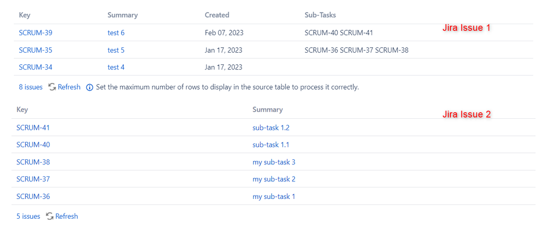Open the 'test 4' summary link
Viewport: 549px width, 227px height.
click(x=116, y=67)
